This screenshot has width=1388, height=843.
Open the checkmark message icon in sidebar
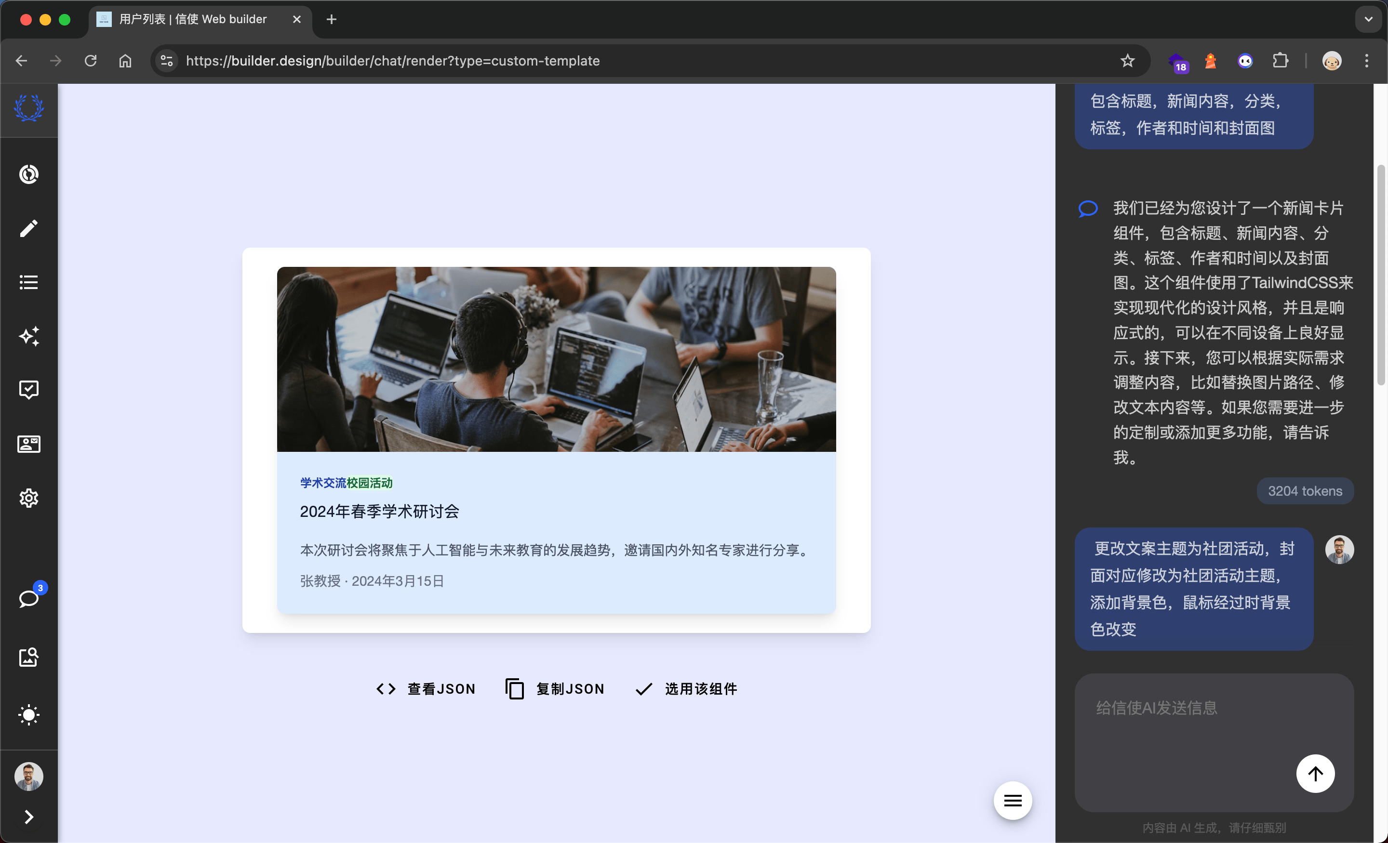point(29,390)
